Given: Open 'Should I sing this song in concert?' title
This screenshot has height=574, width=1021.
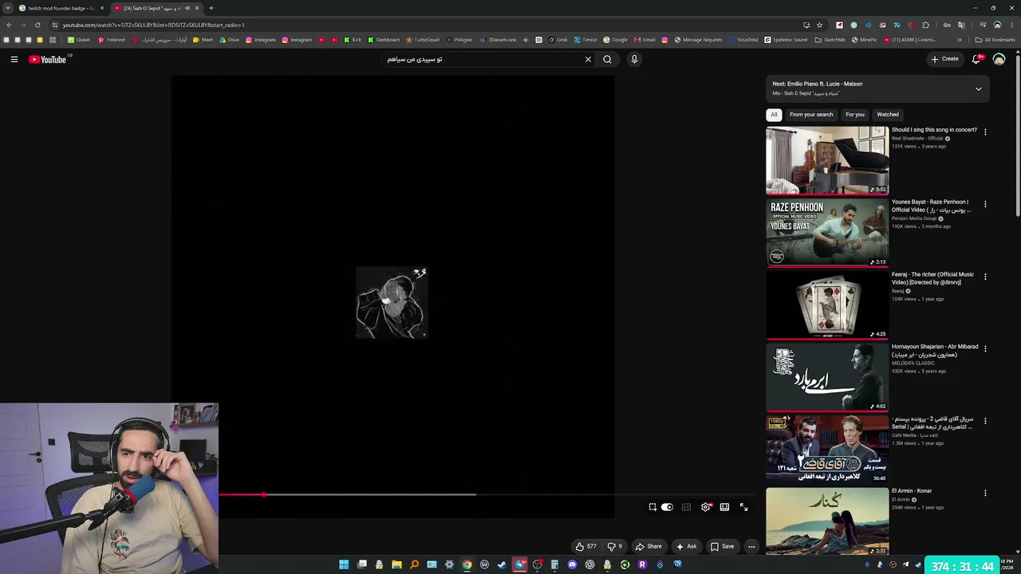Looking at the screenshot, I should click(934, 130).
